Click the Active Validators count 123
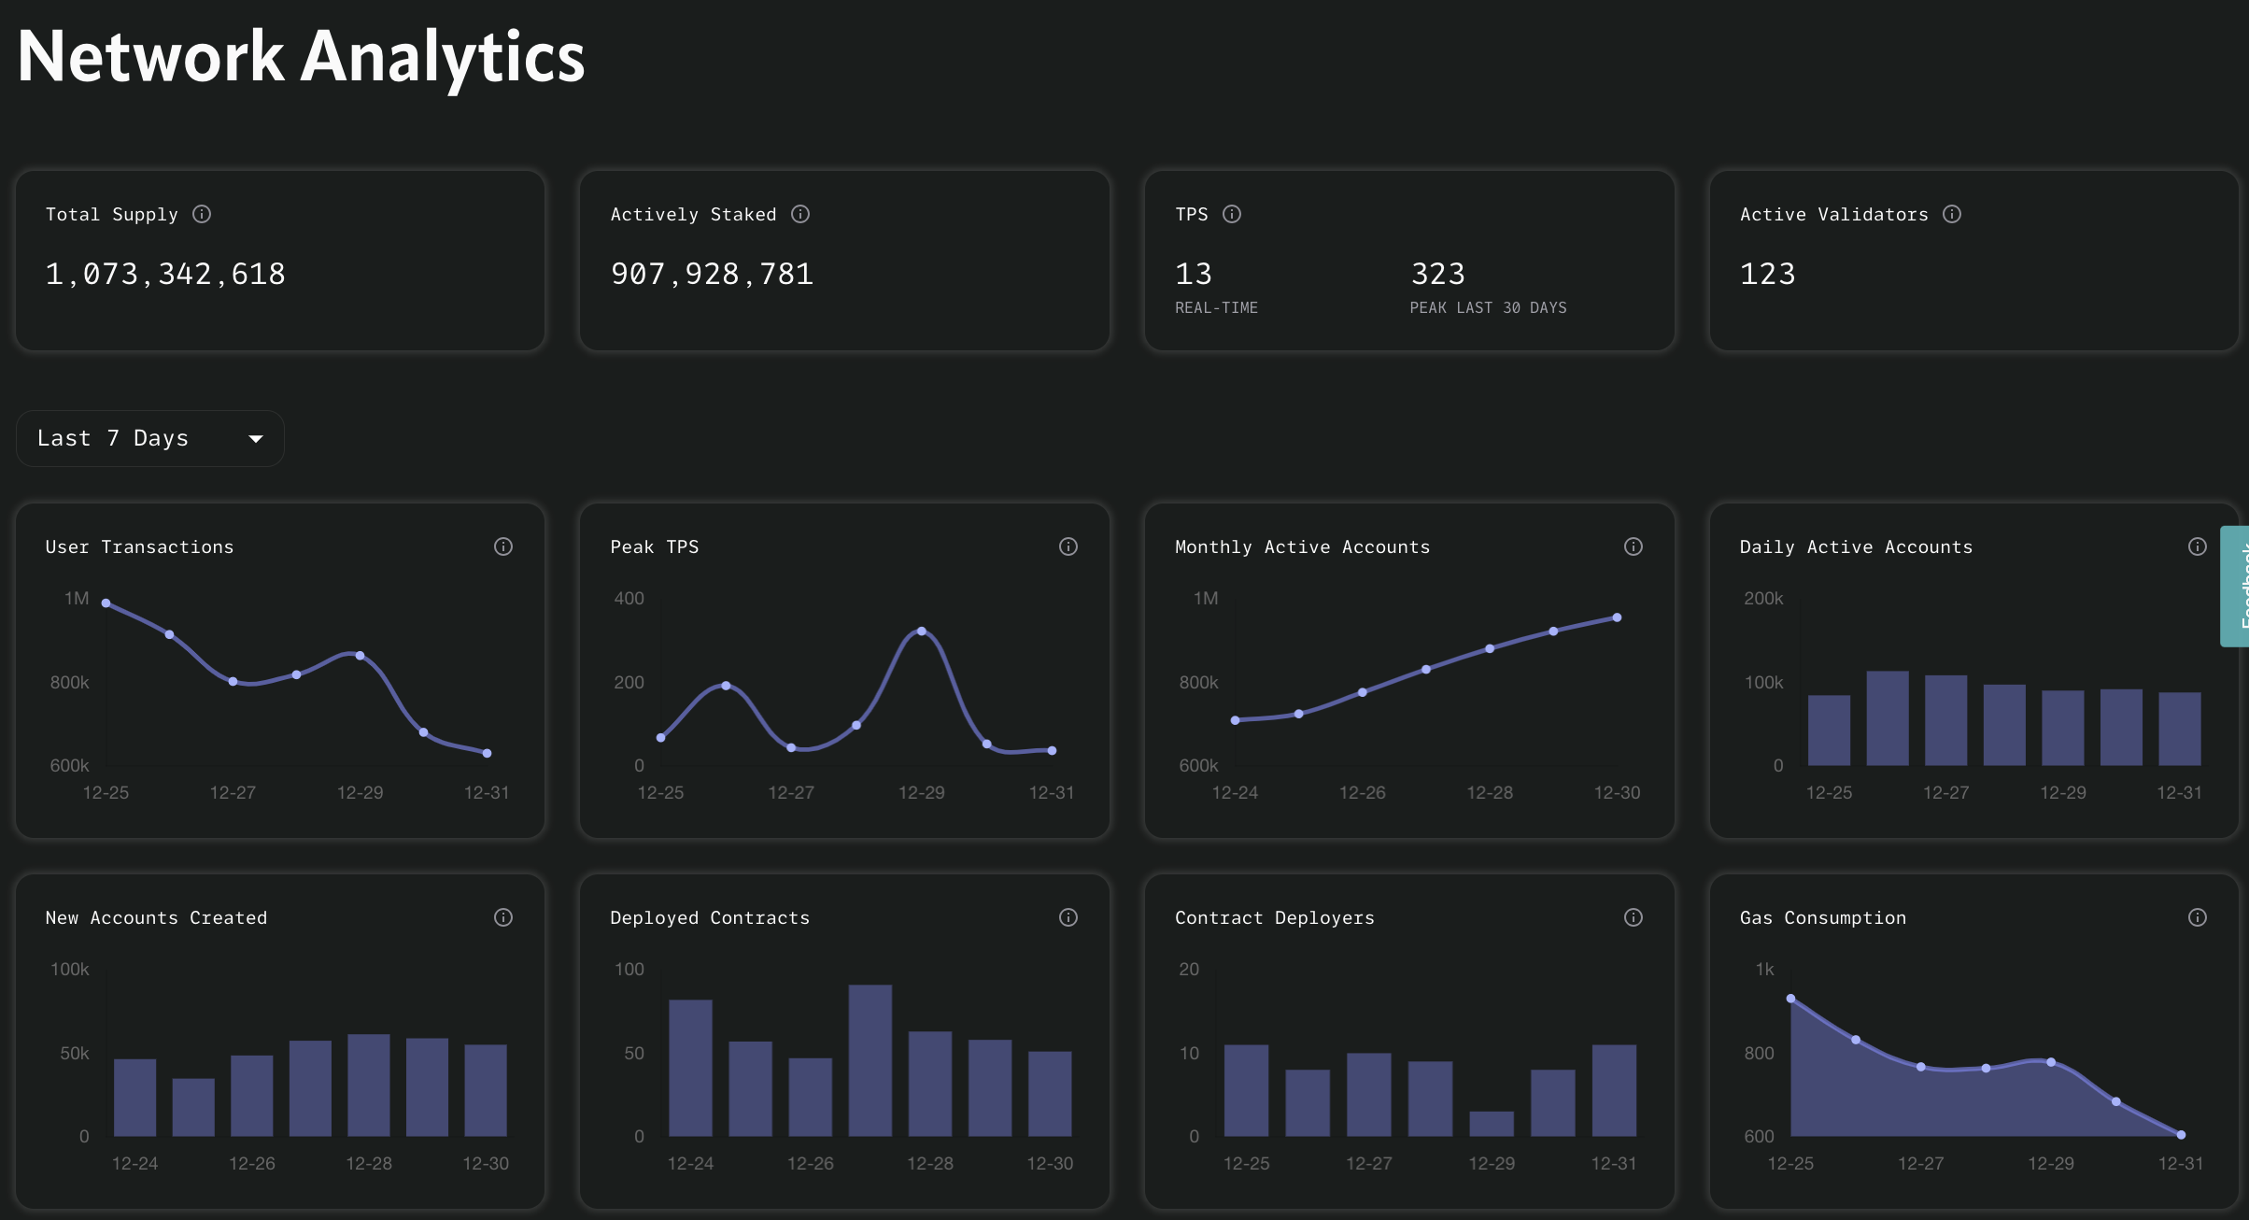 point(1768,274)
